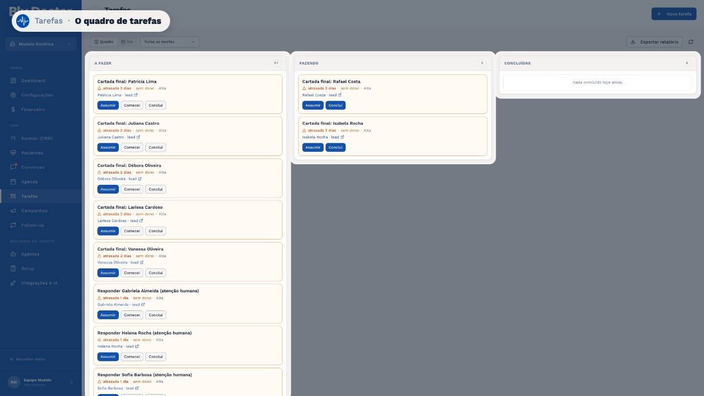The width and height of the screenshot is (704, 396).
Task: Open Integrações e IA in sidebar
Action: pos(41,283)
